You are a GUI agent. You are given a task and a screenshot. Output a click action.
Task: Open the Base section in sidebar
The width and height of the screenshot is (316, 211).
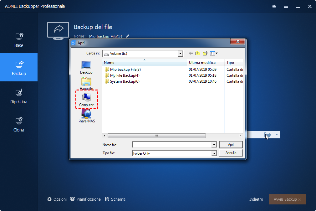19,40
